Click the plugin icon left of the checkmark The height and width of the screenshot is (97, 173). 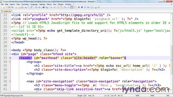click(95, 7)
